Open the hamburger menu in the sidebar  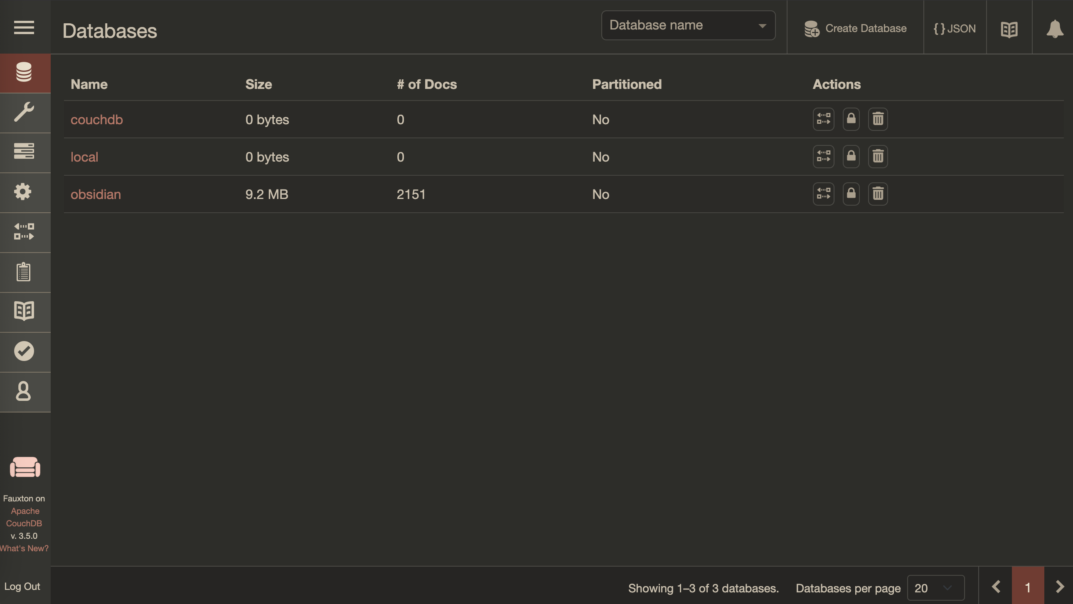pyautogui.click(x=24, y=27)
